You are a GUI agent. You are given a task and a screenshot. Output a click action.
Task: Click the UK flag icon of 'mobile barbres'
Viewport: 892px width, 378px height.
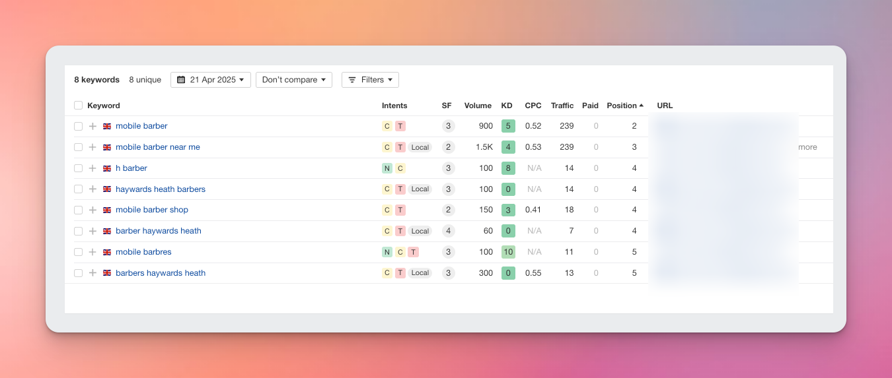point(107,252)
